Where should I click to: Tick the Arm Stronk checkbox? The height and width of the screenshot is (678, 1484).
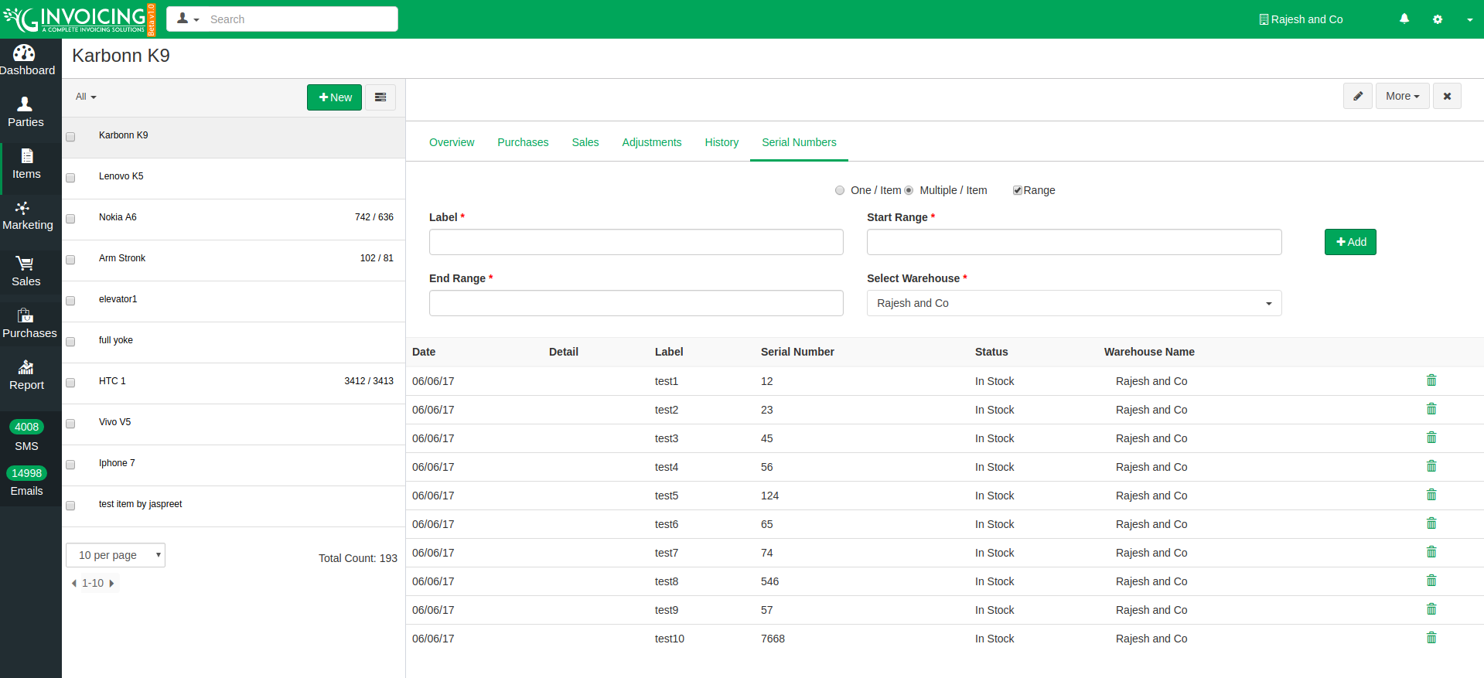tap(70, 260)
